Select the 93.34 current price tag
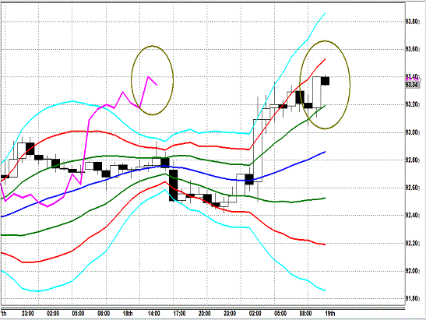The image size is (426, 320). (413, 85)
